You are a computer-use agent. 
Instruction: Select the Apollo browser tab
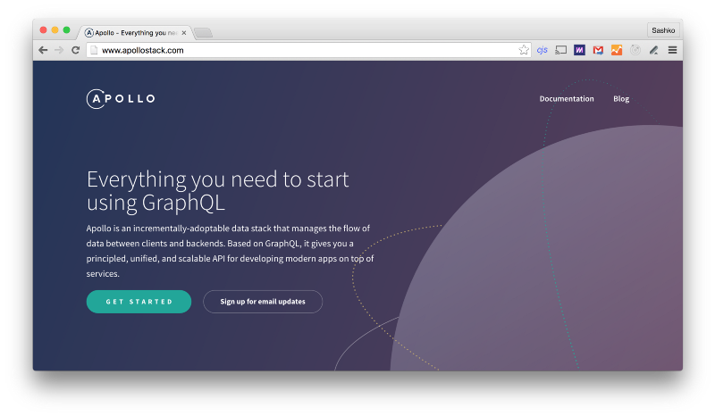click(136, 33)
